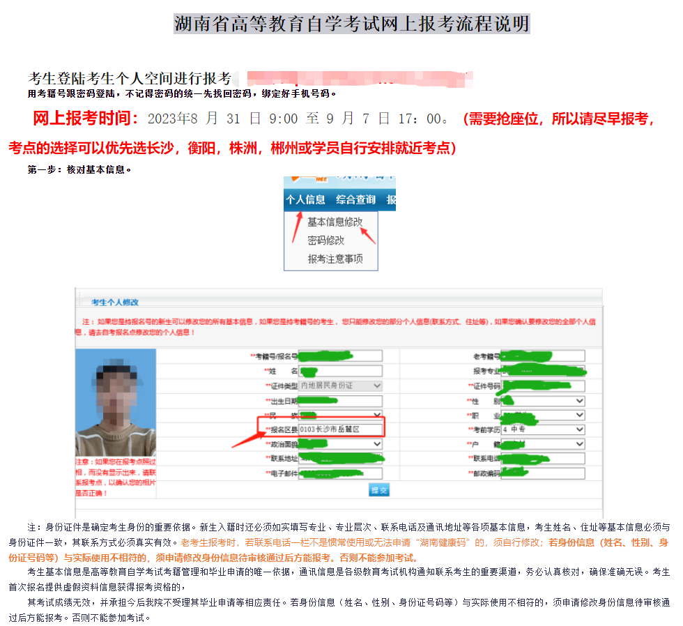
Task: Click the 考籍号/报名号 input field
Action: pyautogui.click(x=340, y=356)
